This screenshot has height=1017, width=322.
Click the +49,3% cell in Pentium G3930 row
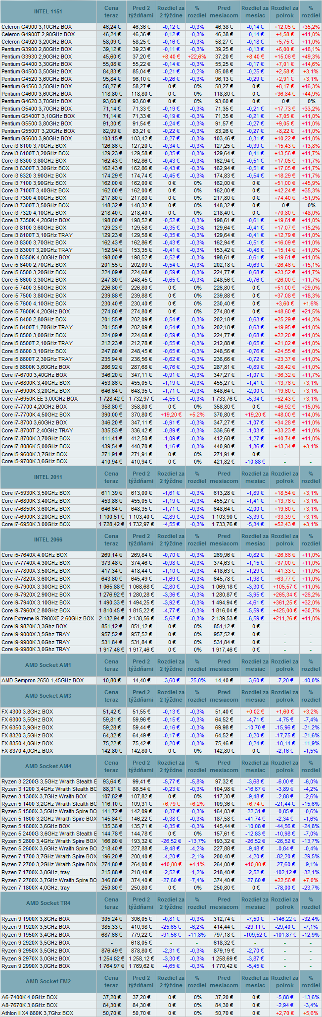coord(311,57)
